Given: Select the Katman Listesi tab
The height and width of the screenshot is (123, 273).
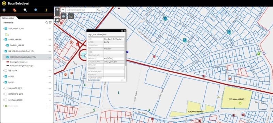Looking at the screenshot, I should (8, 18).
